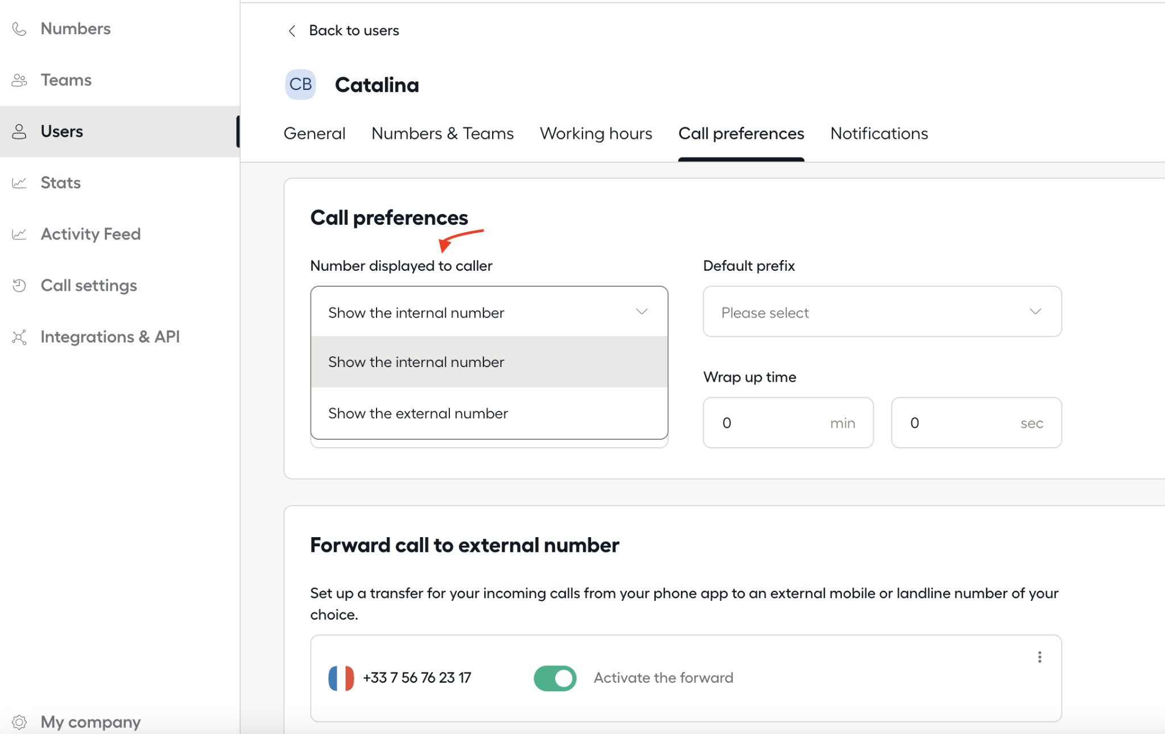The height and width of the screenshot is (734, 1165).
Task: Choose Show the external number option
Action: tap(489, 413)
